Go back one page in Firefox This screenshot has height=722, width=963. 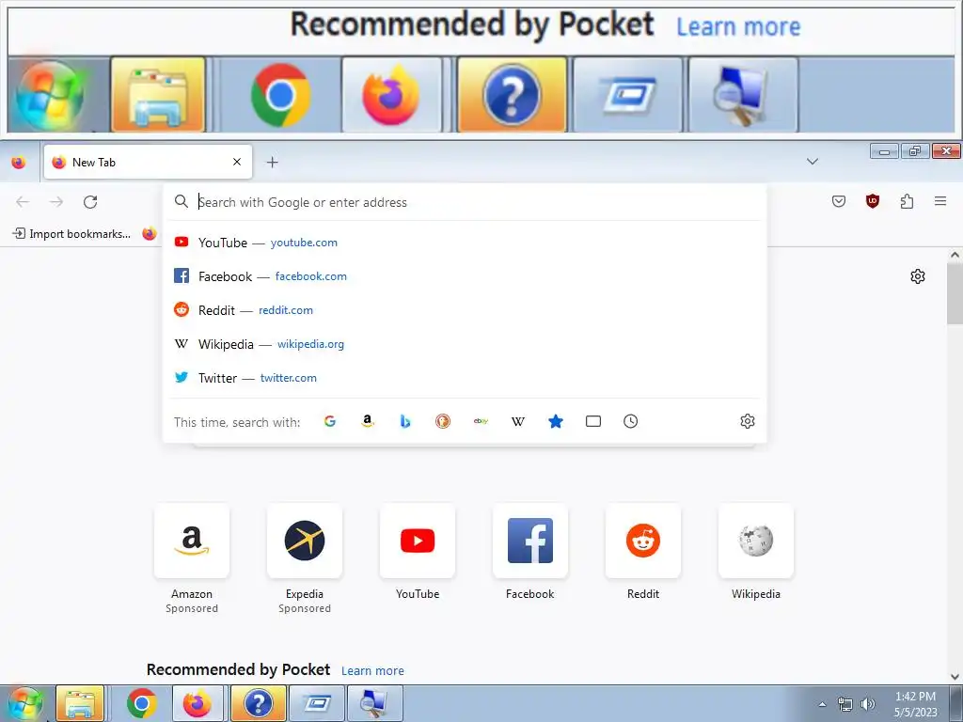point(23,202)
